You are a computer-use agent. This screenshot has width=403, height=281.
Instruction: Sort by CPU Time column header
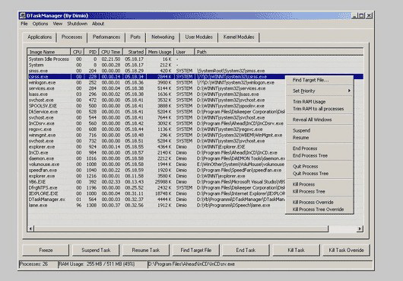111,52
